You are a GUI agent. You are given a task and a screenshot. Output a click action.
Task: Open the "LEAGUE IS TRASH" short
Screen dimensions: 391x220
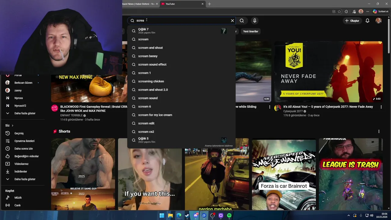(351, 174)
